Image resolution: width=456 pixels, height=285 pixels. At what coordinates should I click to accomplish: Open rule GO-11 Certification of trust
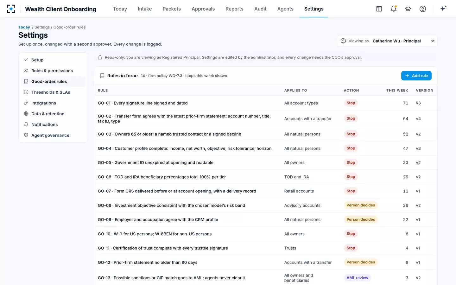[163, 248]
